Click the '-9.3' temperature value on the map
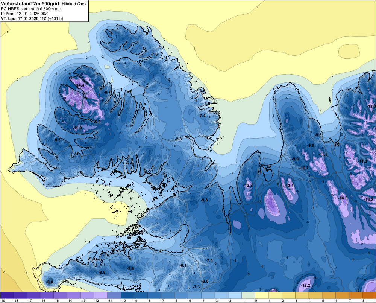Image resolution: width=376 pixels, height=303 pixels. click(318, 135)
